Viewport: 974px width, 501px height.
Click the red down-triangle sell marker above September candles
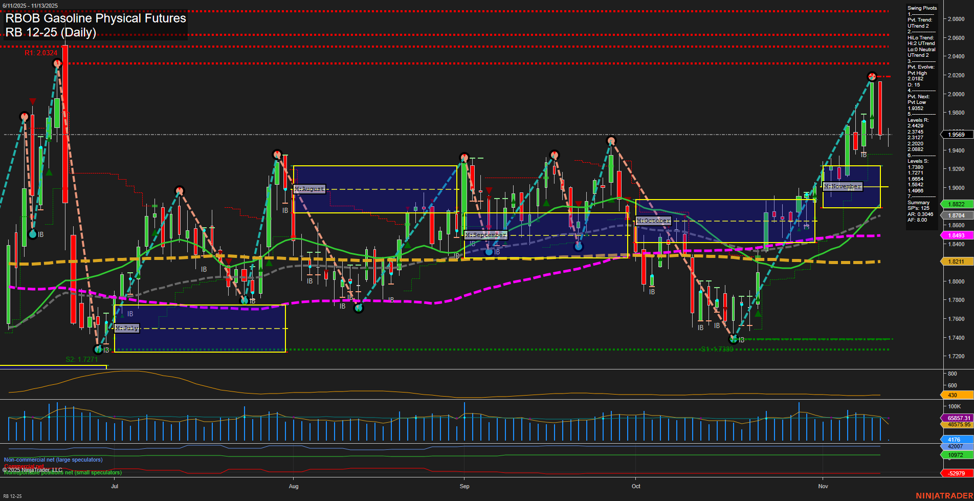pos(490,189)
